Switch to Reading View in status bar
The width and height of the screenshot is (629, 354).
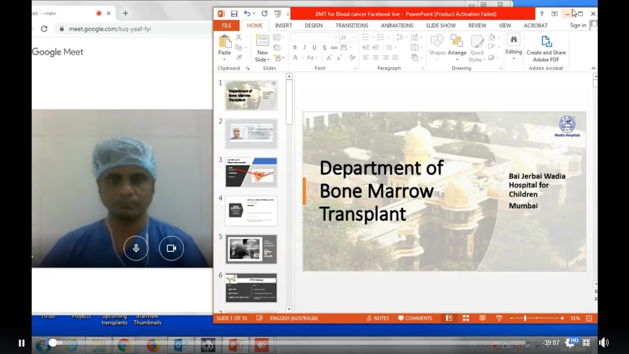[483, 318]
